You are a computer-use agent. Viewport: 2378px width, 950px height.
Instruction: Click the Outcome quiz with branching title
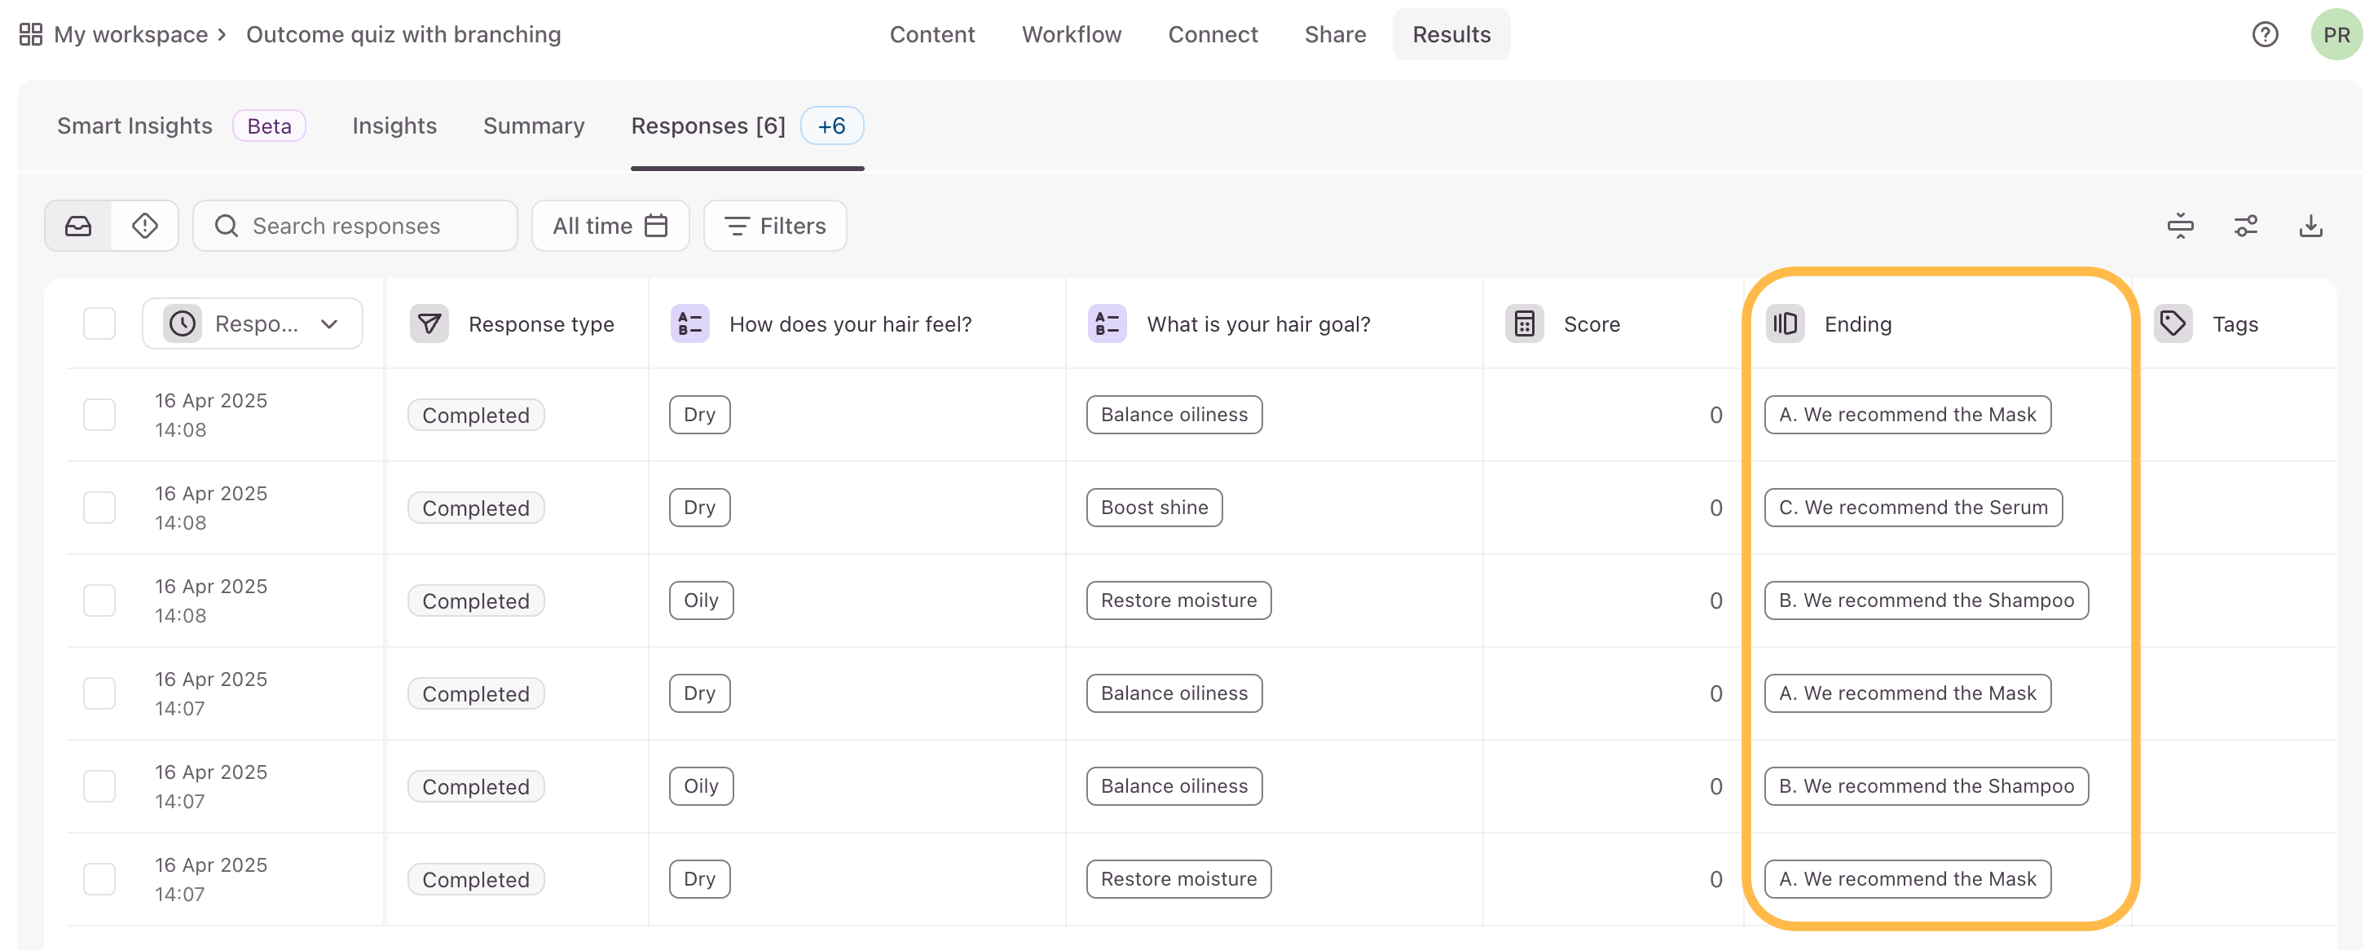[403, 34]
